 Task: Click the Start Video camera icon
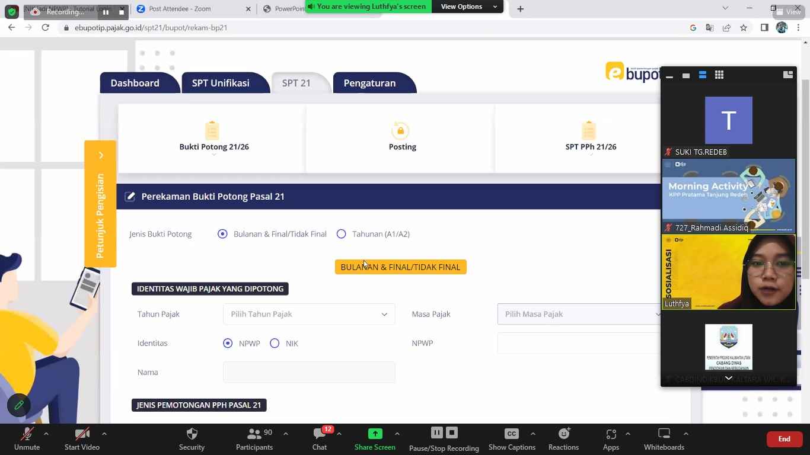click(82, 434)
